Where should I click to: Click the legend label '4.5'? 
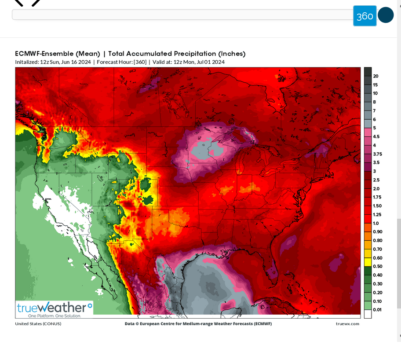tap(376, 136)
